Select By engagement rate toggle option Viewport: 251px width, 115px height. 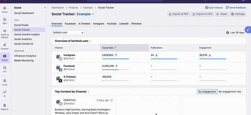tap(230, 91)
